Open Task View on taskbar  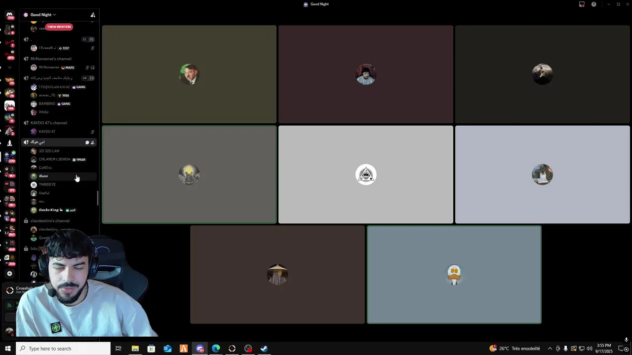pos(118,349)
